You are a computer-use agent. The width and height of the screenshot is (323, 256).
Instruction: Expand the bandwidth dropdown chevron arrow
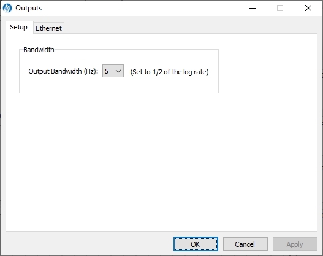tap(118, 71)
